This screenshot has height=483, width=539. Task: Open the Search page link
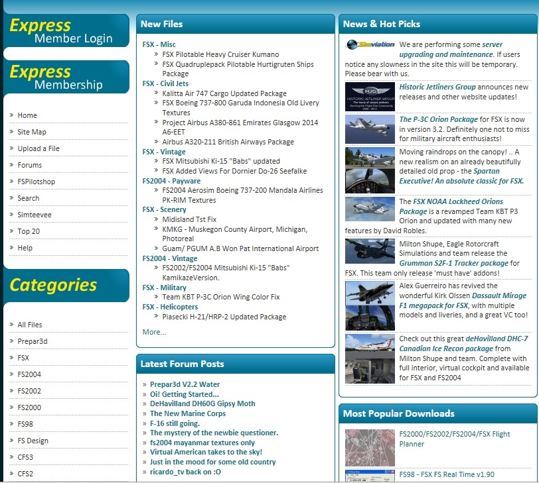[x=28, y=198]
